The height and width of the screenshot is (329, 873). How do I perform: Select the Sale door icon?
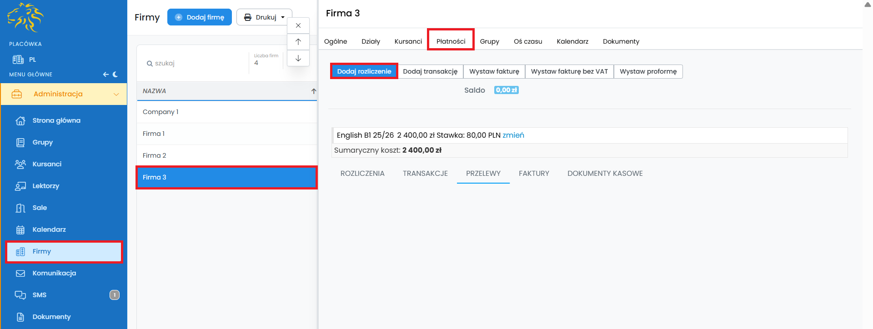pos(20,208)
